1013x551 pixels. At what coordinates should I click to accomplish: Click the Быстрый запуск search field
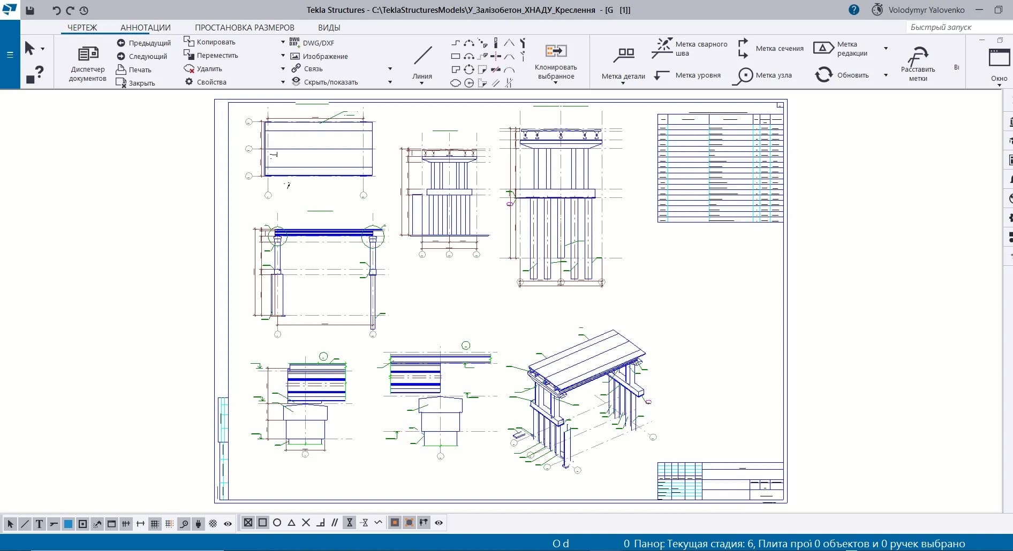click(x=958, y=27)
